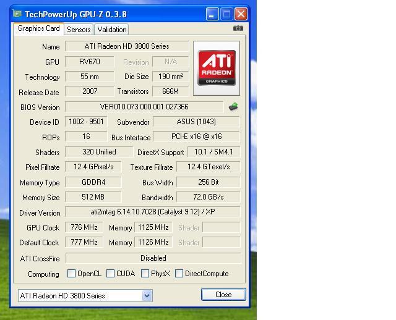This screenshot has height=320, width=396.
Task: Click the Close button
Action: point(223,295)
